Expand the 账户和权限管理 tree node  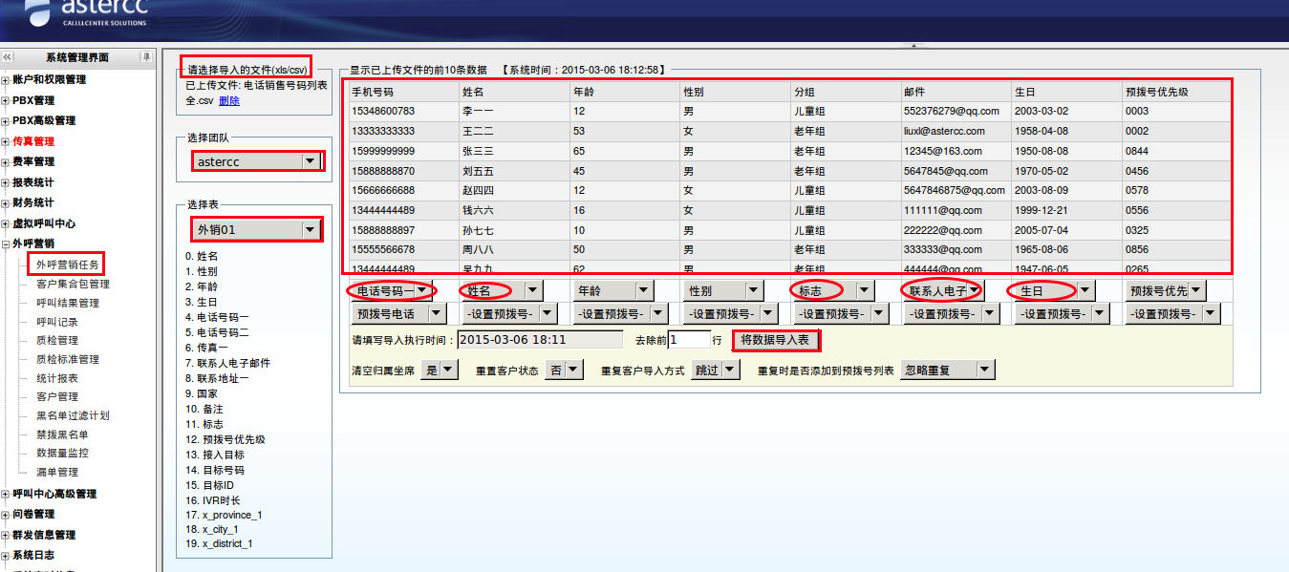(6, 80)
